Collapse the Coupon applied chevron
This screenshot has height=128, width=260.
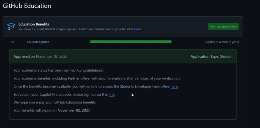pyautogui.click(x=13, y=42)
